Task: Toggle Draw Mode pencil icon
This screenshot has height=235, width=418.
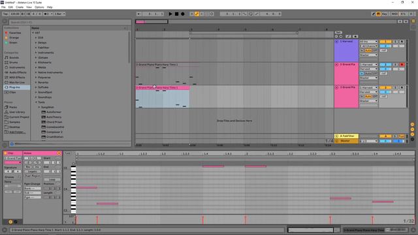Action: [373, 14]
